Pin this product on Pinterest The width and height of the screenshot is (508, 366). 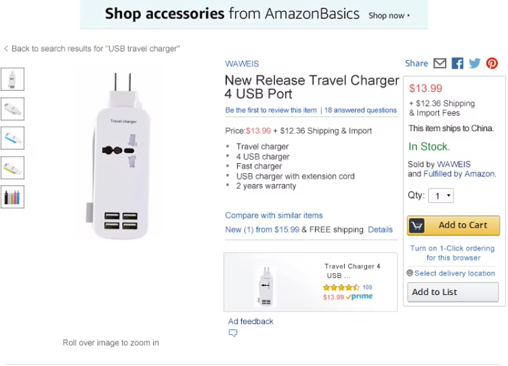tap(491, 63)
